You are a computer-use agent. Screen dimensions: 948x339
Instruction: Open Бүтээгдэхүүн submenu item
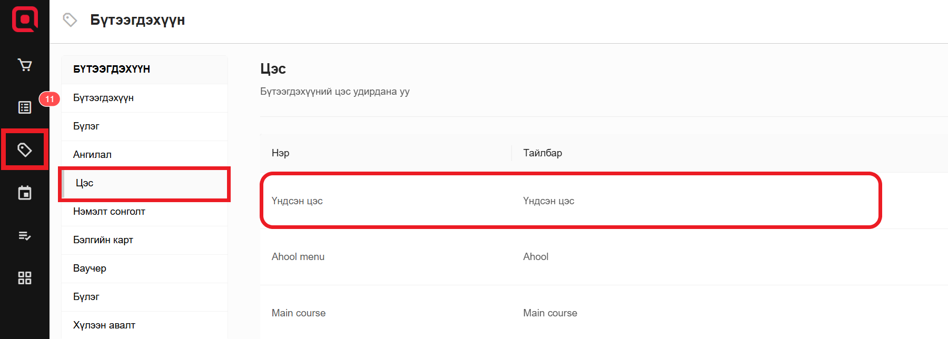pyautogui.click(x=103, y=98)
